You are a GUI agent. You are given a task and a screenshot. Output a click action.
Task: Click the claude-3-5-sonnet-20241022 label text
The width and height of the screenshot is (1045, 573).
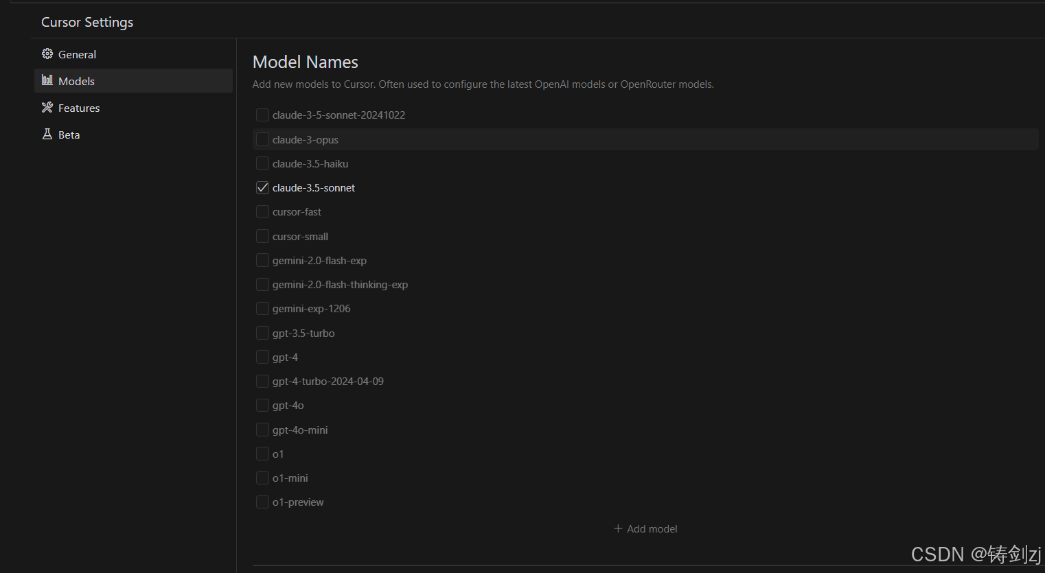[339, 115]
